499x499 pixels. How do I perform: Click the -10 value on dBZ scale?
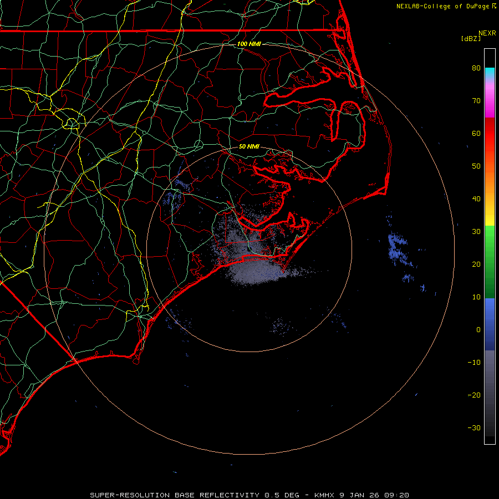click(x=474, y=363)
